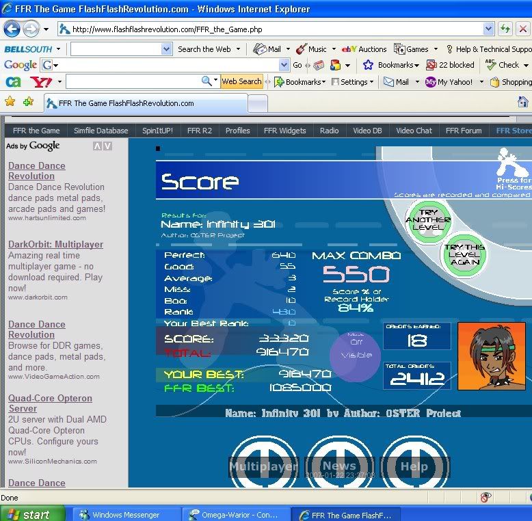Viewport: 532px width, 521px height.
Task: Select the FFR Forum menu item
Action: [x=464, y=131]
